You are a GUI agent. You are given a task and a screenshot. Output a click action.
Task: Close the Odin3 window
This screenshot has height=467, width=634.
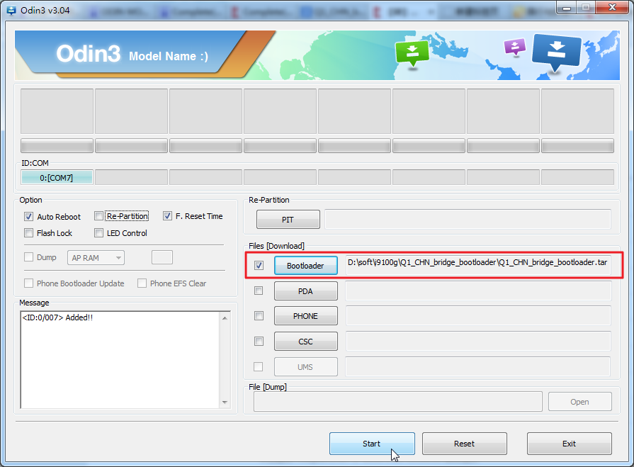[612, 8]
